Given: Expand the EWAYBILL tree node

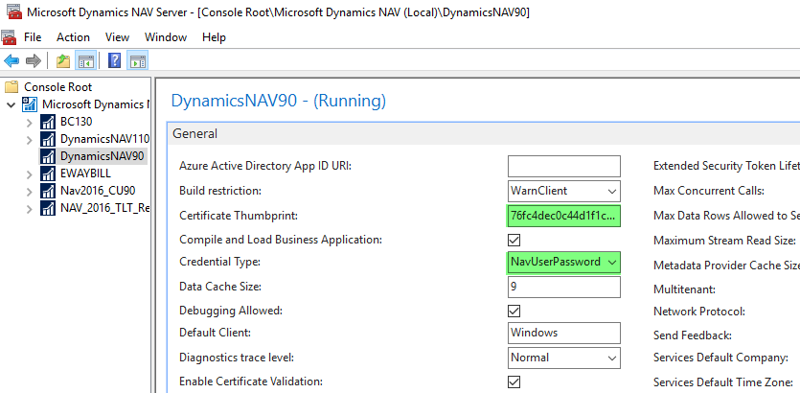Looking at the screenshot, I should 29,174.
